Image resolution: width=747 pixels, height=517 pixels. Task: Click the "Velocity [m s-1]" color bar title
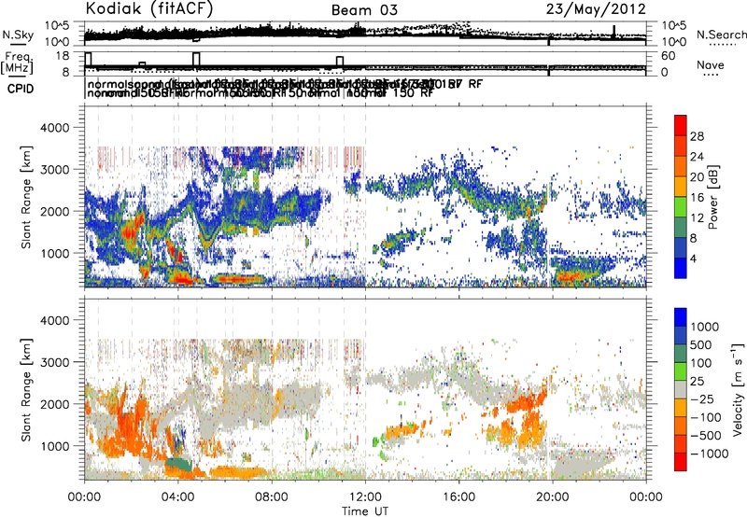click(738, 389)
